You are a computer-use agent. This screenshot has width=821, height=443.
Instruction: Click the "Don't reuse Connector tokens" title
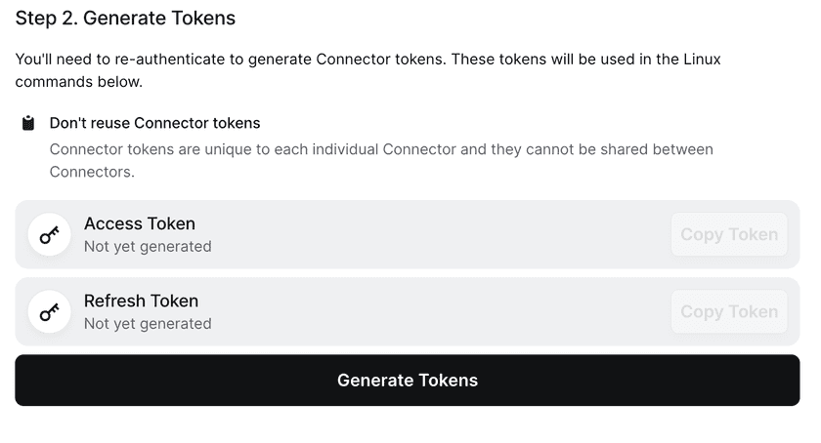[x=154, y=123]
